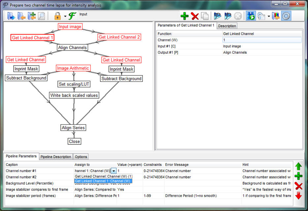
Task: Click the greyed-out round X toolbar icon
Action: 238,16
